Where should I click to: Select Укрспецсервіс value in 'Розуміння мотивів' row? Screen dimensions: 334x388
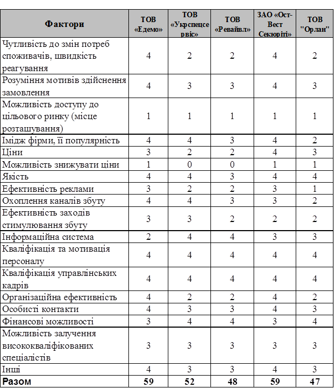click(189, 86)
